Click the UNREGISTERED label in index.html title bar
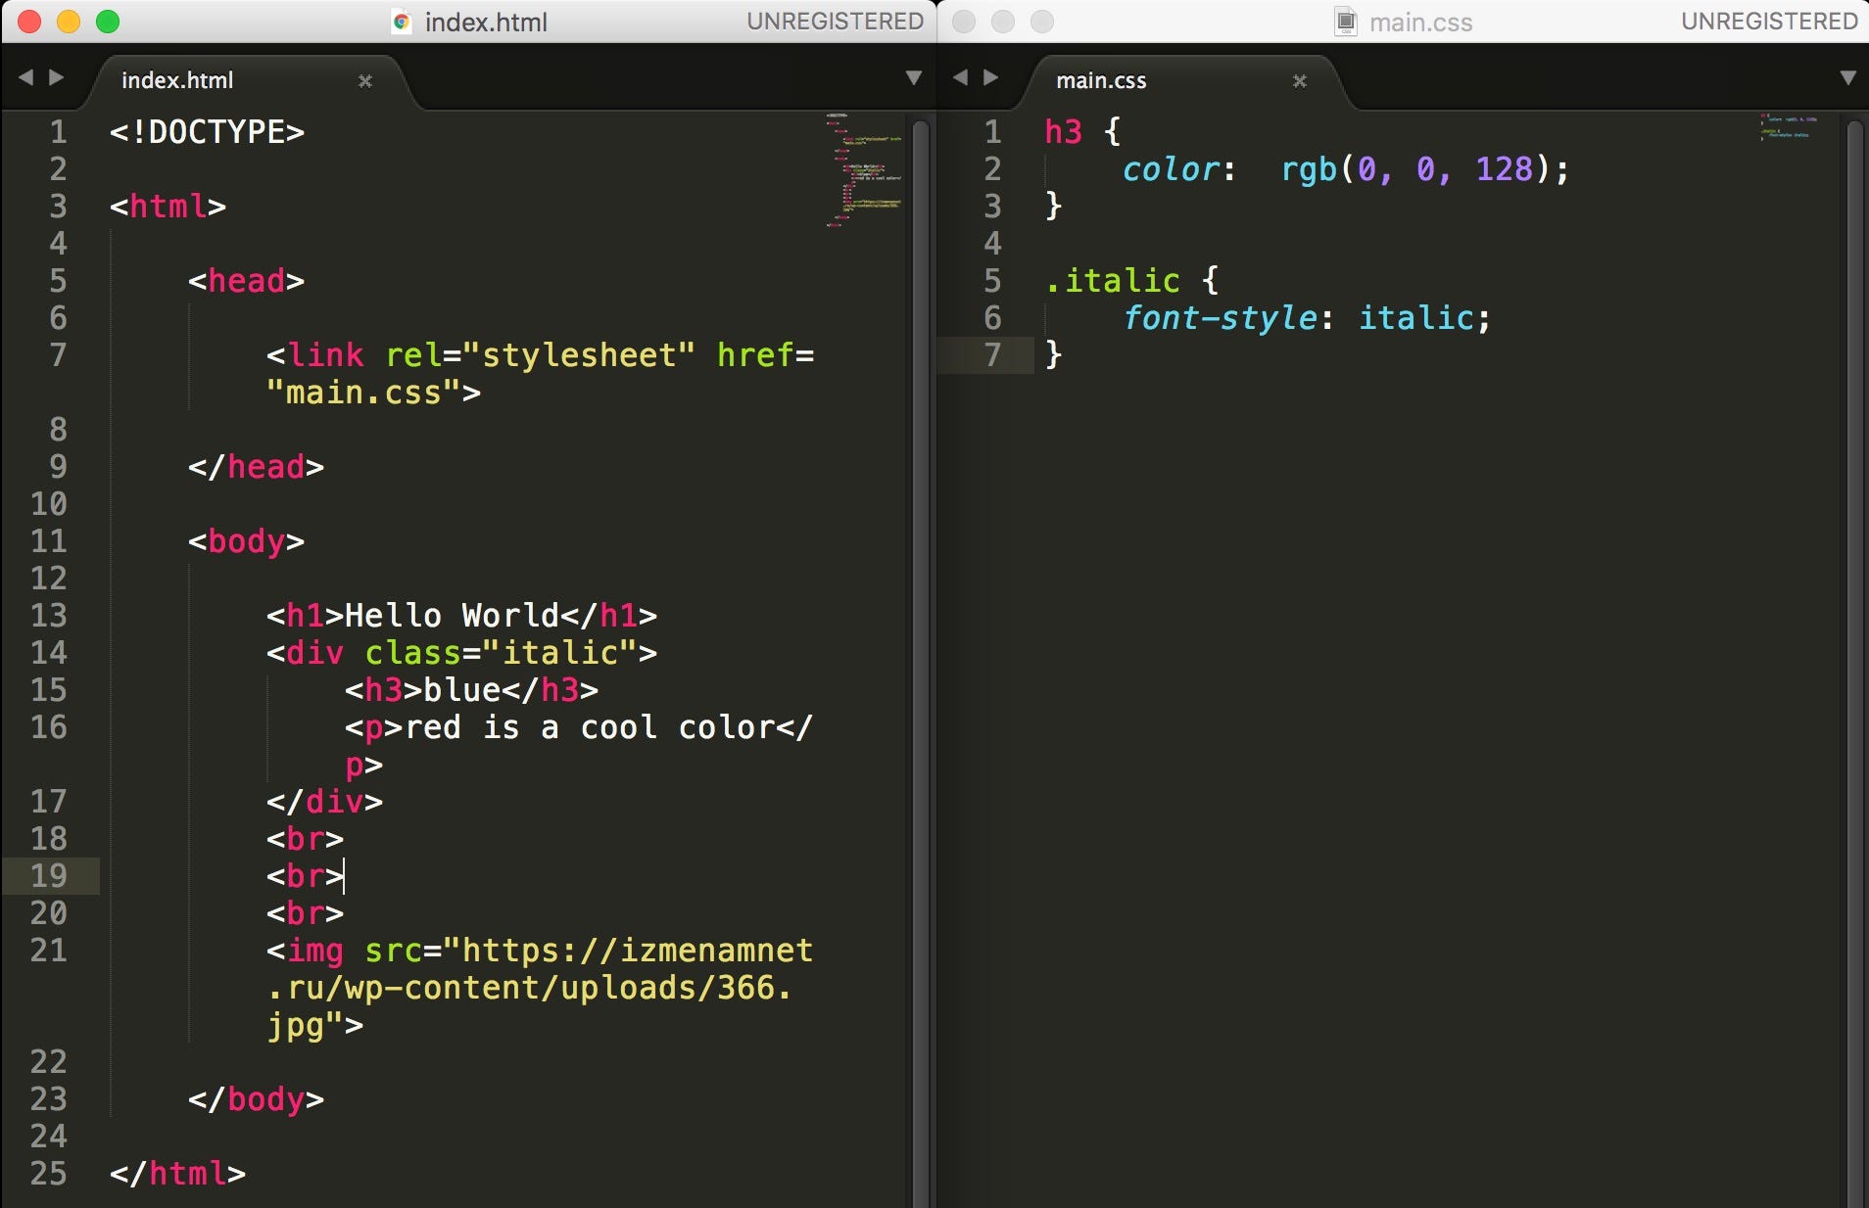The width and height of the screenshot is (1869, 1208). pos(836,21)
